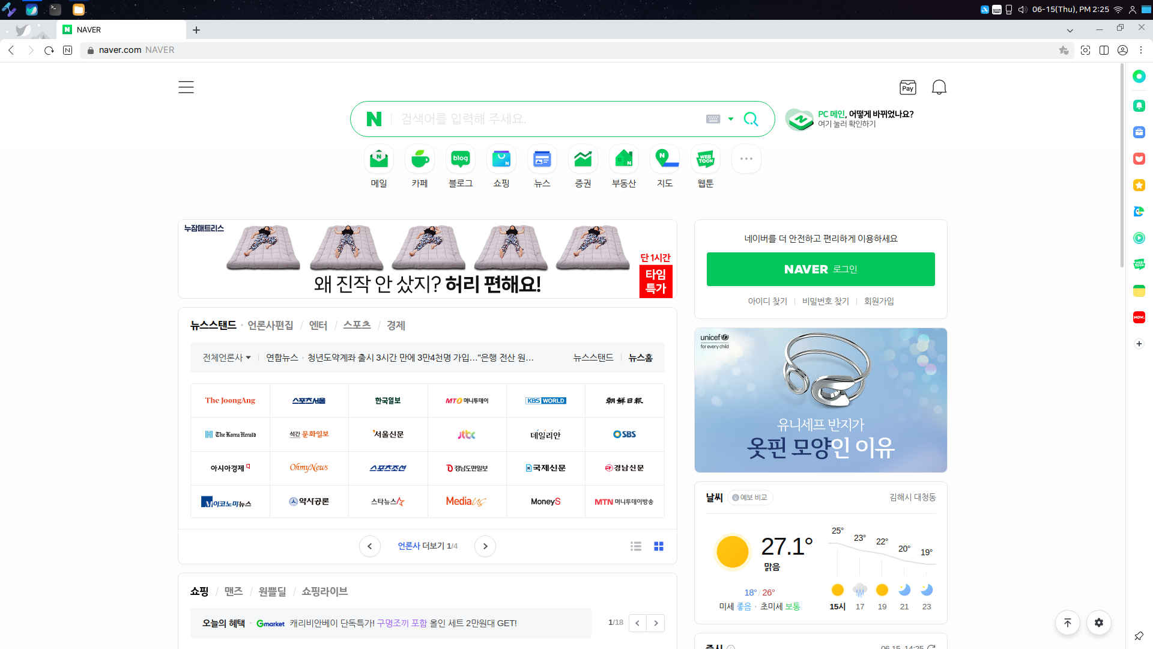1153x649 pixels.
Task: Open Naver Pay icon at top
Action: click(907, 88)
